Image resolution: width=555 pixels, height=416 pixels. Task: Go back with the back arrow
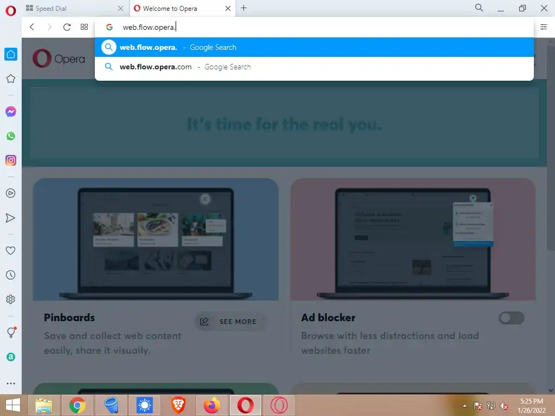(x=32, y=27)
